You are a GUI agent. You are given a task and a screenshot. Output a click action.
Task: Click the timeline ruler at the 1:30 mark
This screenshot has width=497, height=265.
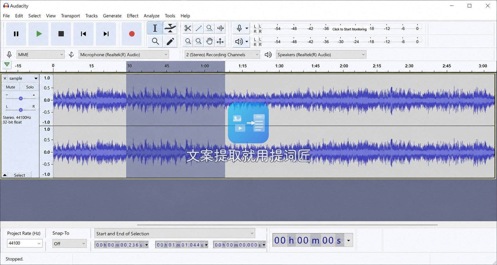point(279,66)
